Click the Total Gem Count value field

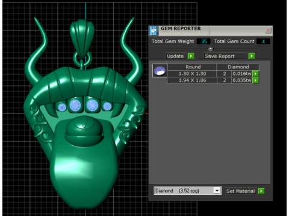coord(263,41)
